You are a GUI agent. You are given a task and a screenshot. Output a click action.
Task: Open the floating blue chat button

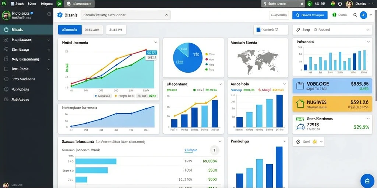(x=367, y=181)
